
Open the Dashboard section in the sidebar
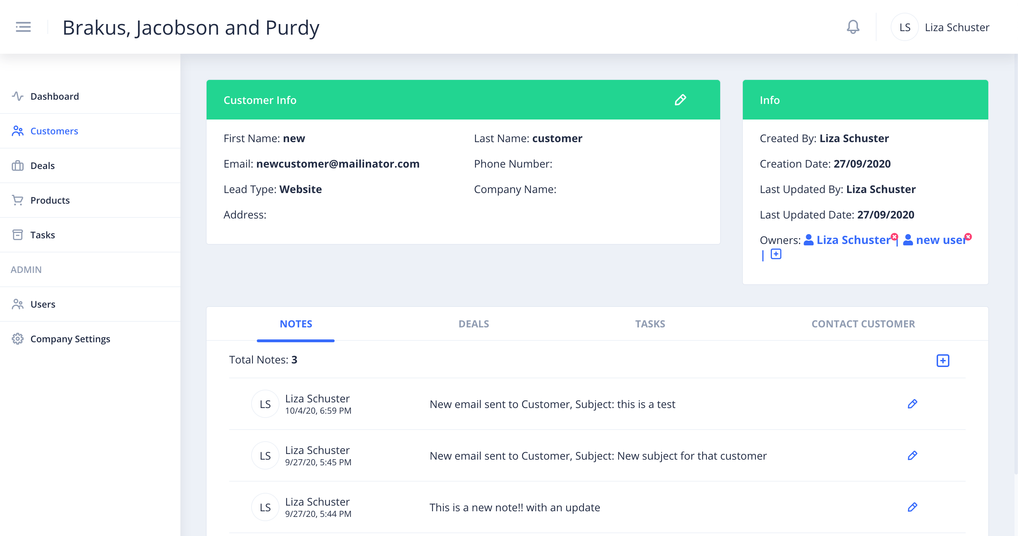54,96
